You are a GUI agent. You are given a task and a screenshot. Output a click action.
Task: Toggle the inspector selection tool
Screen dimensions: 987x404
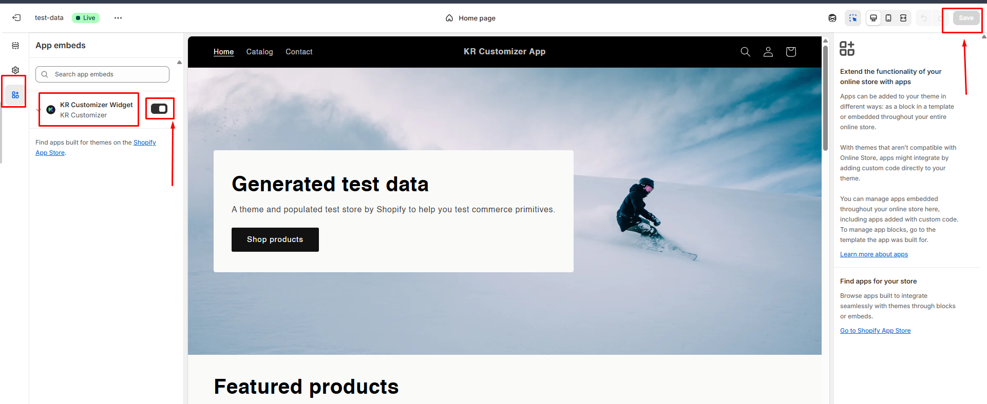click(853, 18)
